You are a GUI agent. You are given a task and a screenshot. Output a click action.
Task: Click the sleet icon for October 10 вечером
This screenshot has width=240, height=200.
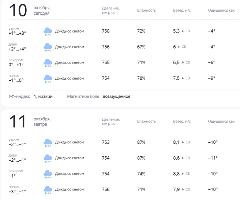(x=48, y=63)
